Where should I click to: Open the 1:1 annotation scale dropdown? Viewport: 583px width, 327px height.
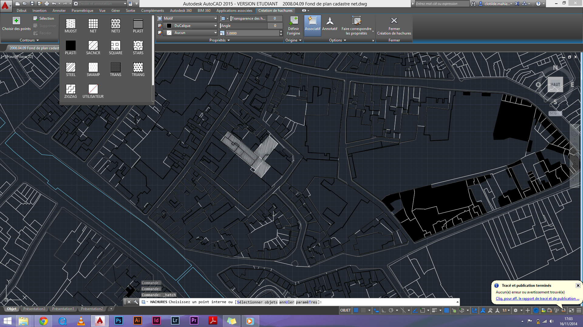point(506,310)
